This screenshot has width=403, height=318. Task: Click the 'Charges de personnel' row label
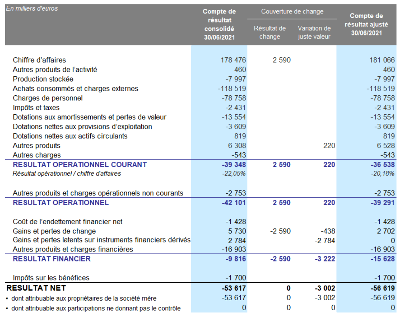click(x=48, y=98)
